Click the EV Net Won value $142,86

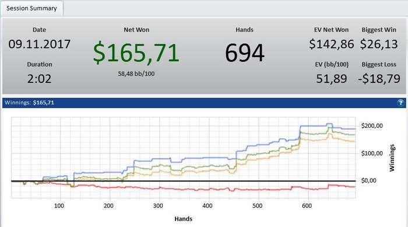click(x=332, y=44)
